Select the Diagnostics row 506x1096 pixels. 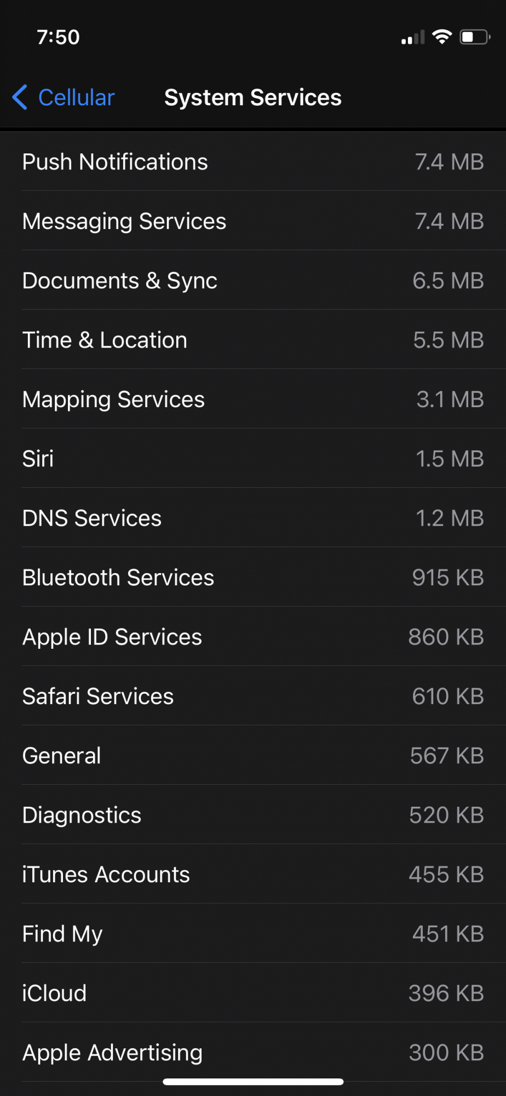[x=253, y=815]
